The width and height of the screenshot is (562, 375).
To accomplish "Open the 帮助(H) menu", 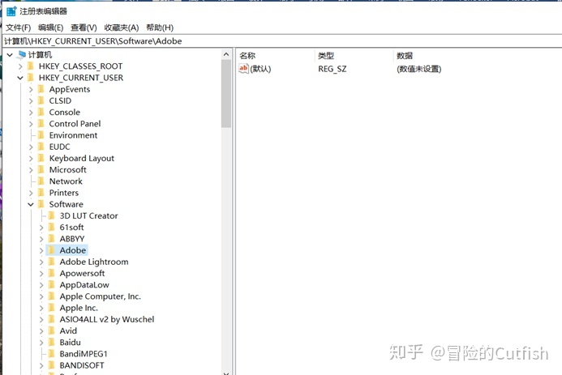I will (160, 28).
